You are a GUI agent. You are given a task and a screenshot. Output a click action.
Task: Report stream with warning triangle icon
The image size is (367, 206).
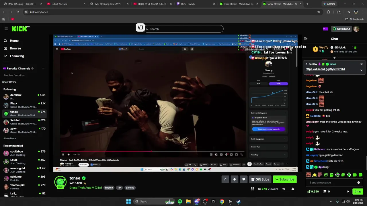293,189
